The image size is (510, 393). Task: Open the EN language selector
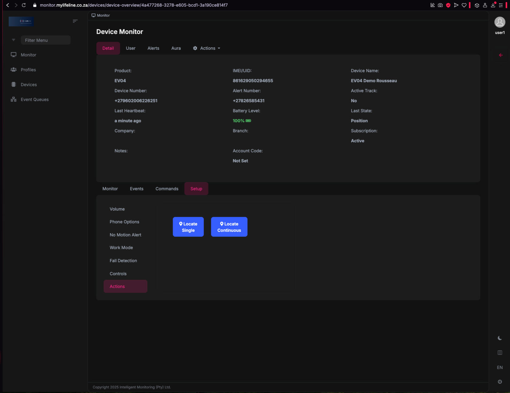tap(500, 368)
